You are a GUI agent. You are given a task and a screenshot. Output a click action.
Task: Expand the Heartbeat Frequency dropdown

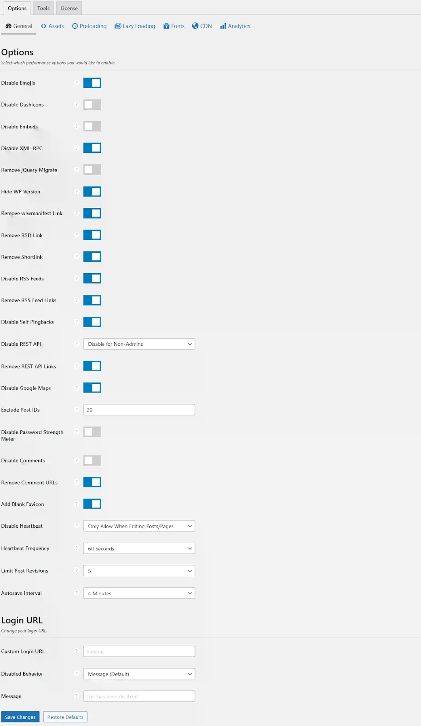[139, 549]
